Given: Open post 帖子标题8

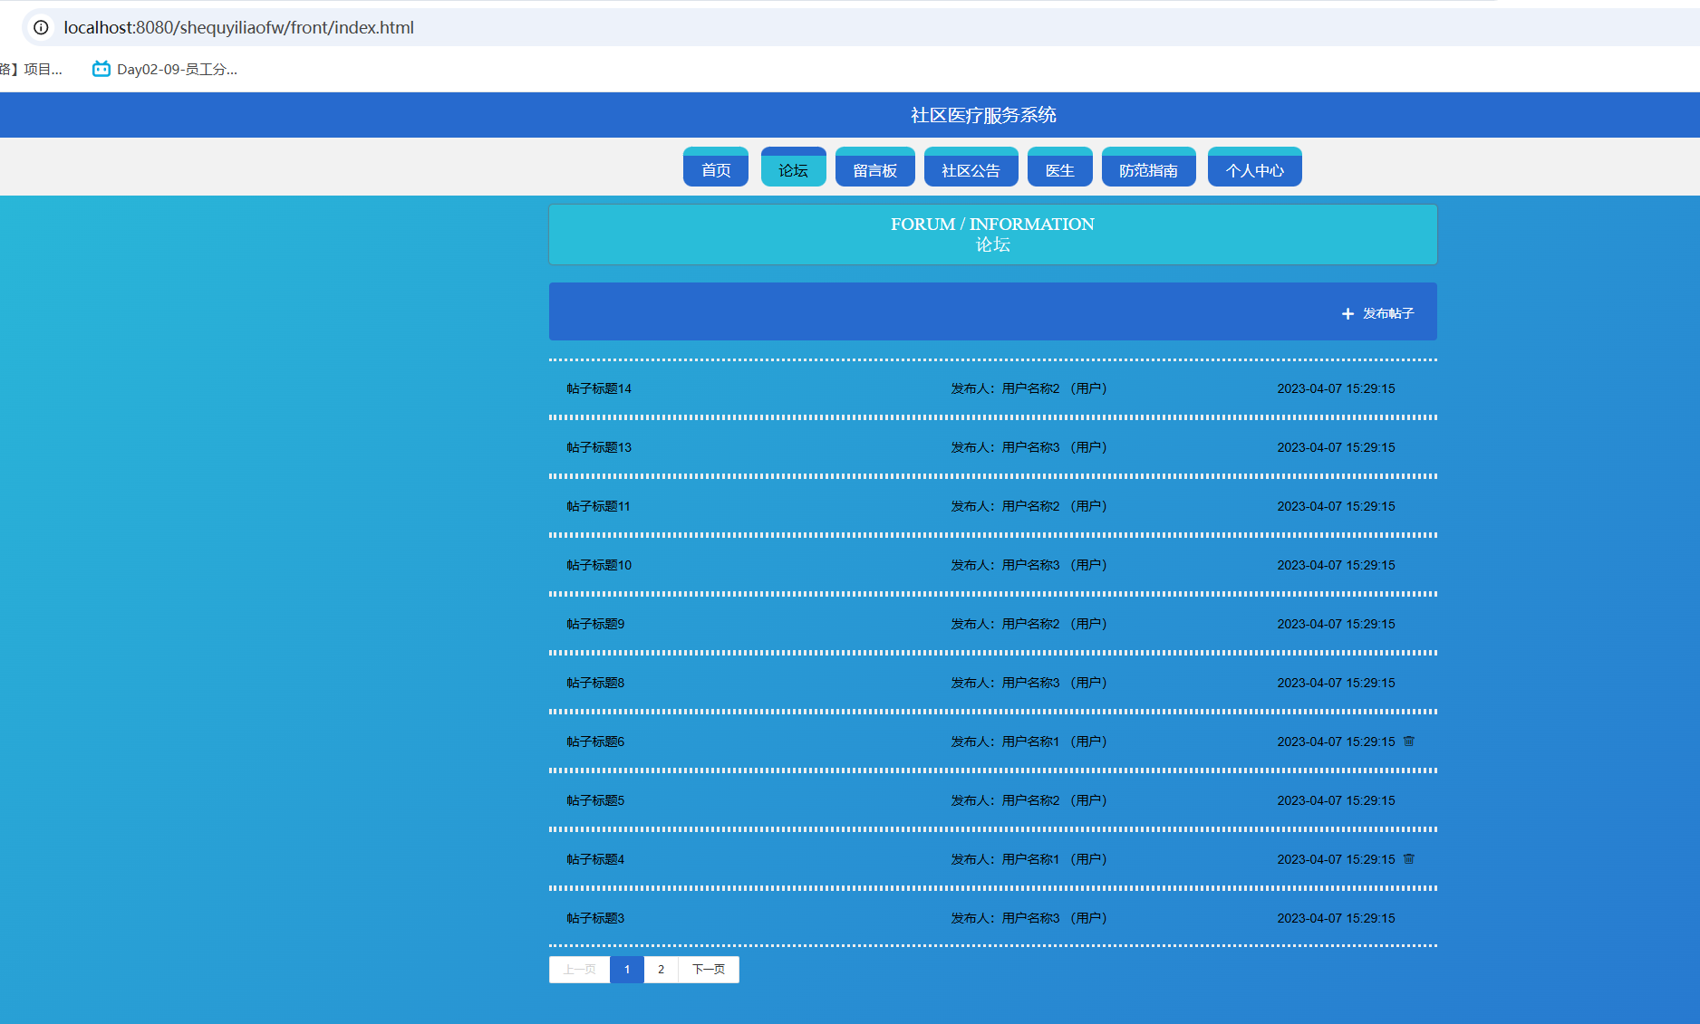Looking at the screenshot, I should click(595, 683).
